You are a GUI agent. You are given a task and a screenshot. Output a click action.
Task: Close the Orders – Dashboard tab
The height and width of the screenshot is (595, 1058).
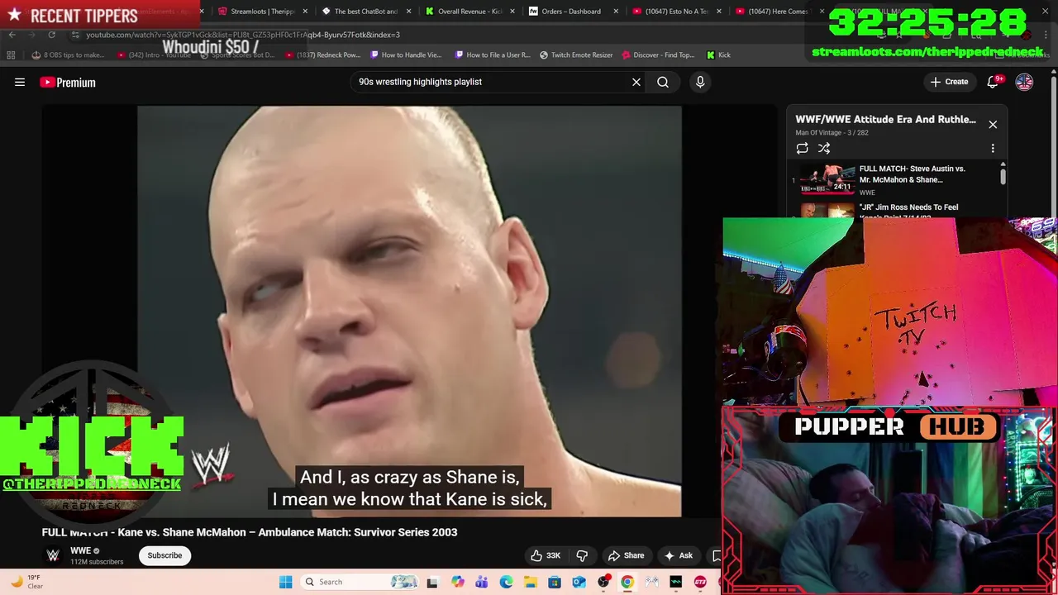point(615,12)
